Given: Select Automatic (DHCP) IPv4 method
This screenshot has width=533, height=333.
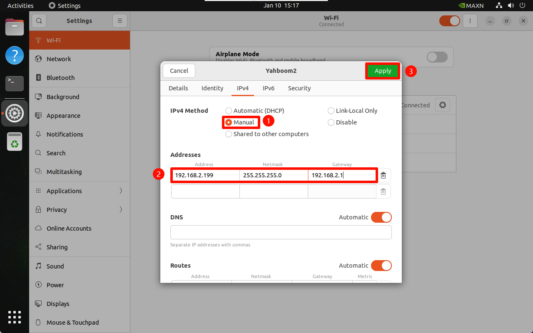Looking at the screenshot, I should (229, 111).
